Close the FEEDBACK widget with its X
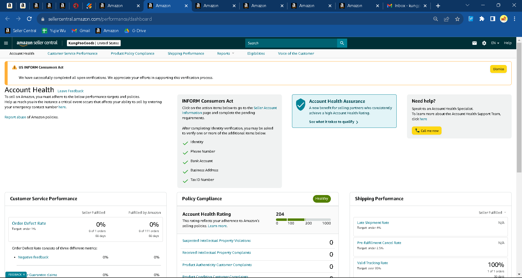522x278 pixels. 24,275
